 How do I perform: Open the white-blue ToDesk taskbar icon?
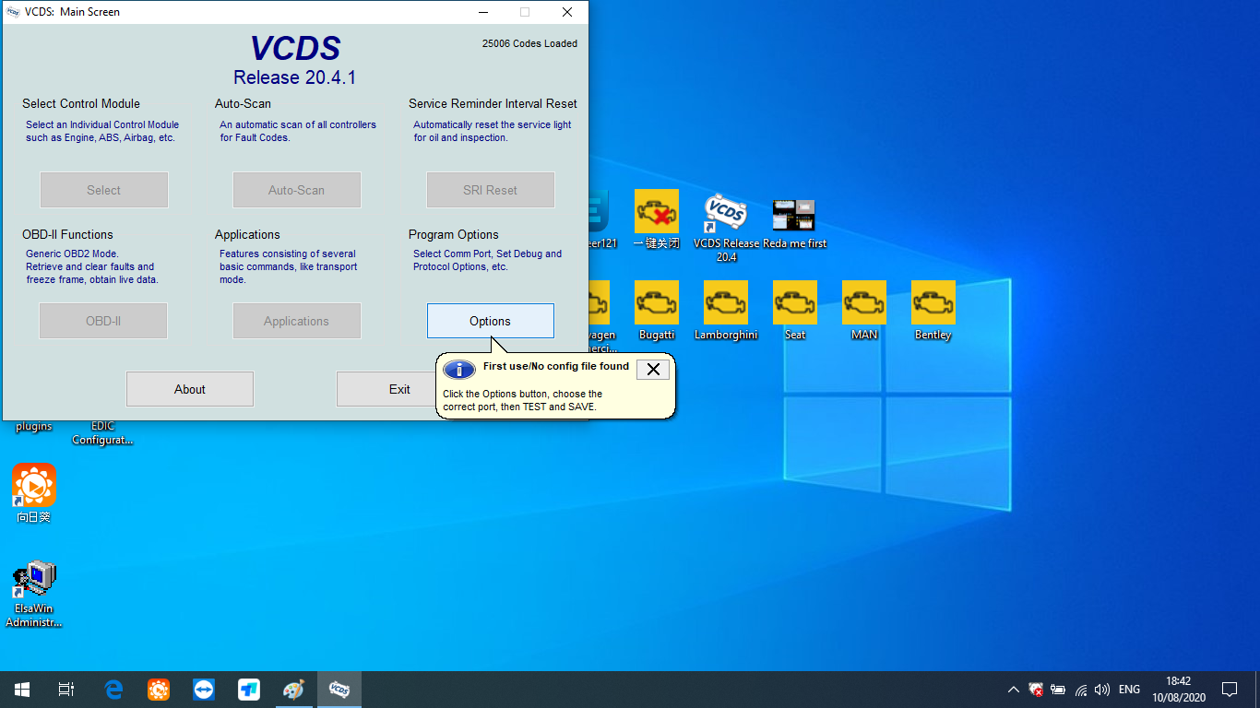(249, 690)
